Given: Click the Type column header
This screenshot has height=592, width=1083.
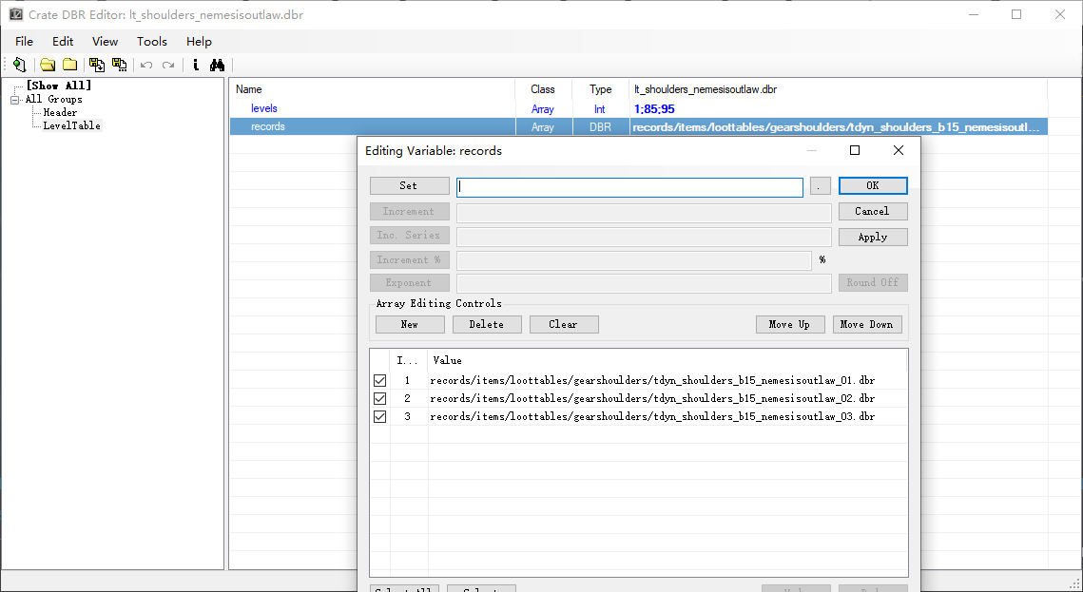Looking at the screenshot, I should coord(601,89).
